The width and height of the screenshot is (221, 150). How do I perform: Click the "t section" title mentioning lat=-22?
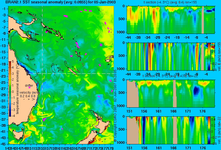click(170, 76)
